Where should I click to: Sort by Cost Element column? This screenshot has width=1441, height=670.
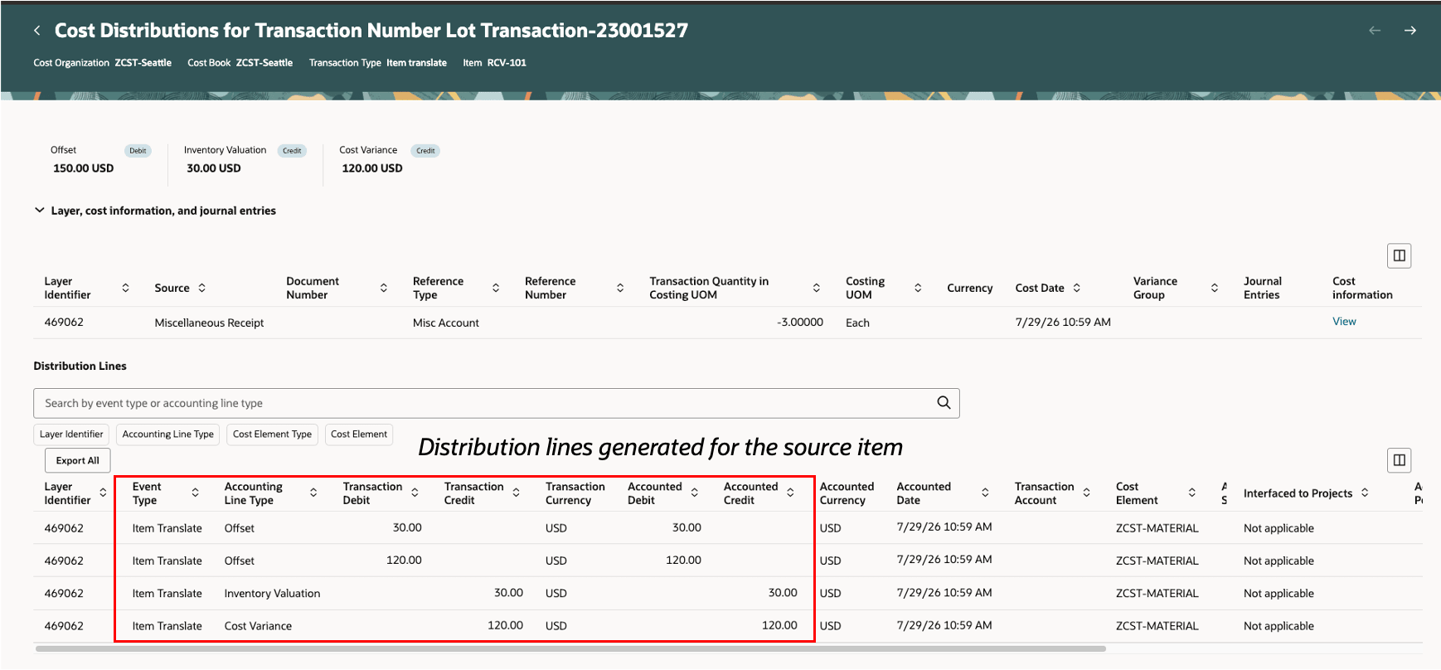point(1191,493)
